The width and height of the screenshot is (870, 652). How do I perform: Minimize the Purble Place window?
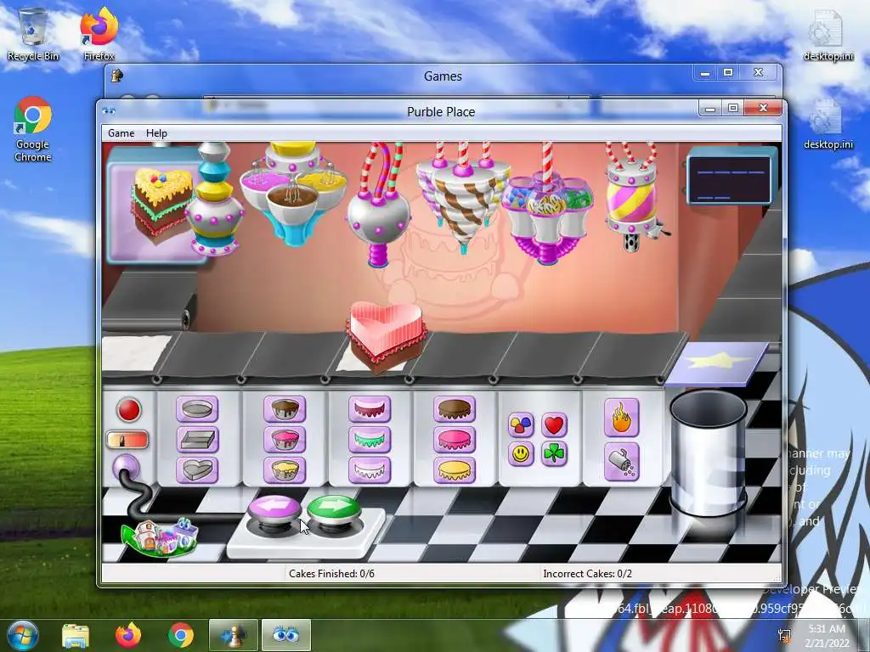coord(709,108)
